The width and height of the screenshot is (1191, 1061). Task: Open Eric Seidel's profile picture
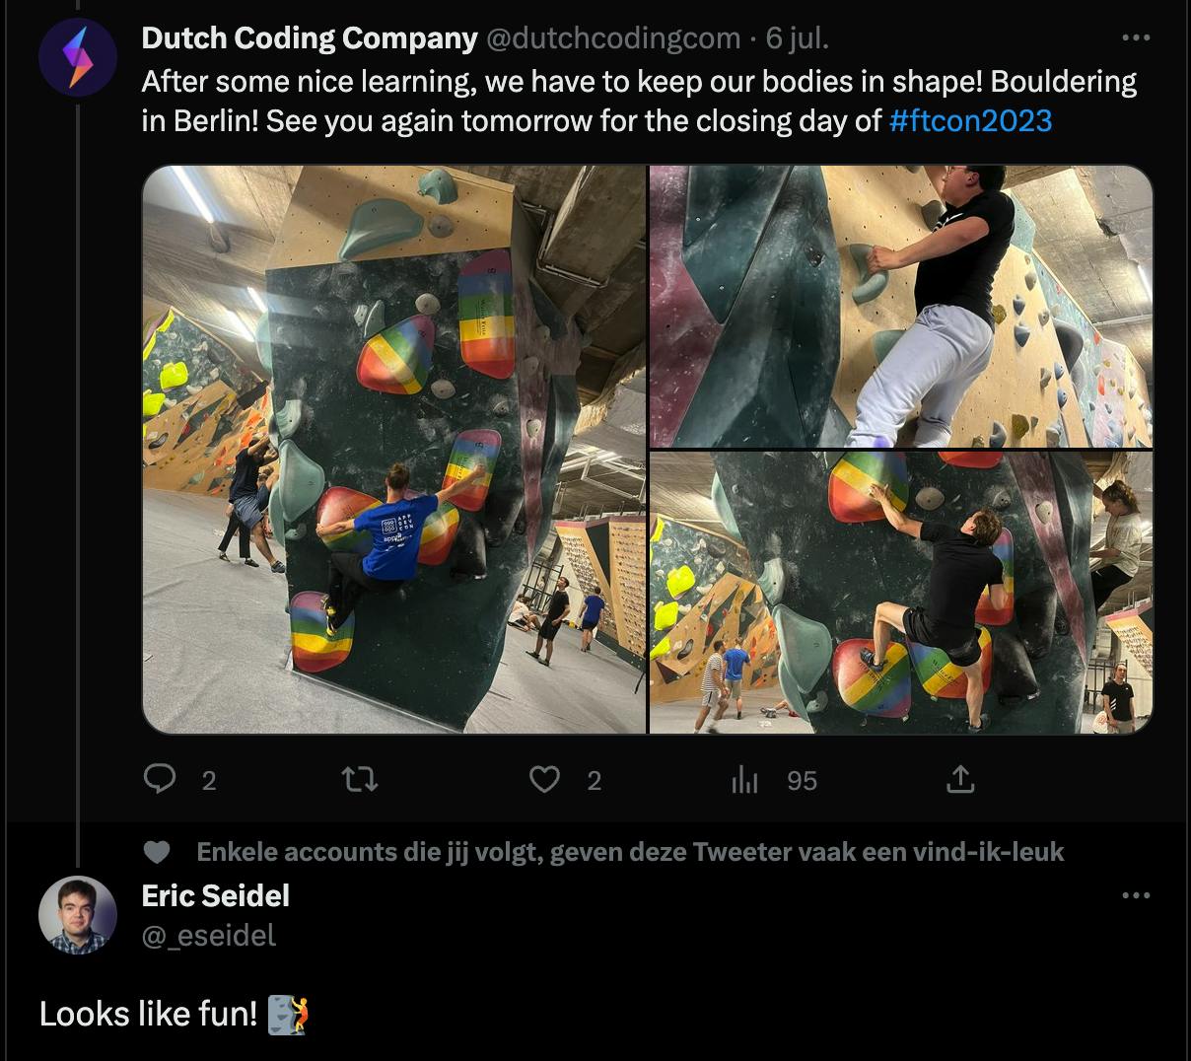click(78, 915)
